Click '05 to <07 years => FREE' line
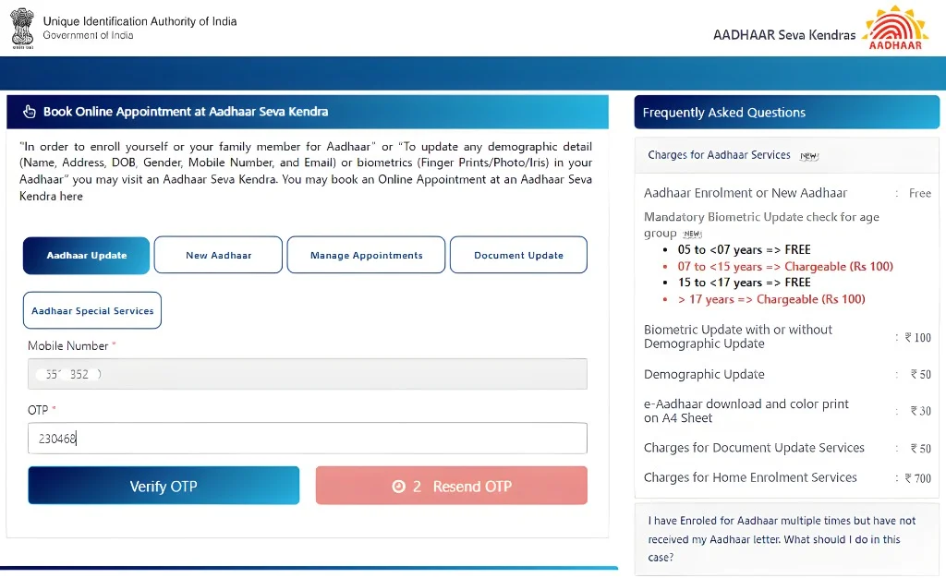 point(744,249)
